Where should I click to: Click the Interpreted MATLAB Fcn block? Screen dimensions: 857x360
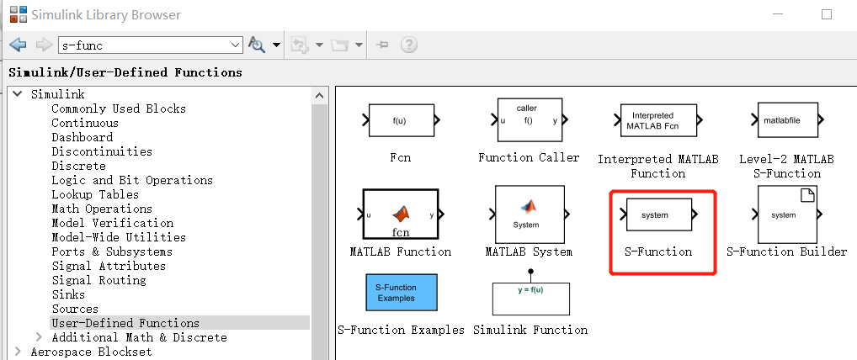tap(658, 120)
